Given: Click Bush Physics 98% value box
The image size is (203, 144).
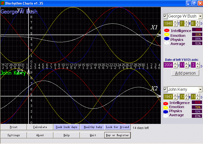Looking at the screenshot, I should [x=197, y=39].
